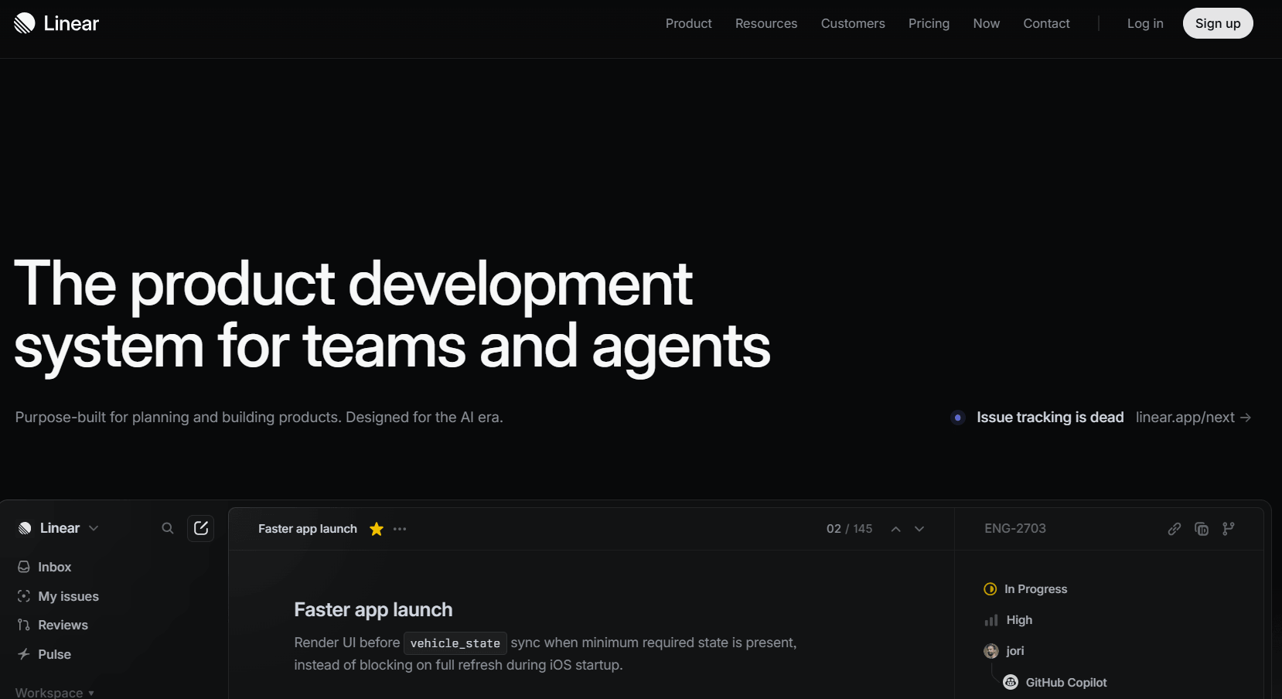This screenshot has height=699, width=1282.
Task: Click the vehicle_state code snippet
Action: coord(455,643)
